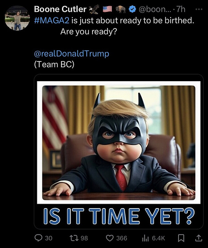Open the three-dot more options menu
Screen dimensions: 208x248
(199, 9)
